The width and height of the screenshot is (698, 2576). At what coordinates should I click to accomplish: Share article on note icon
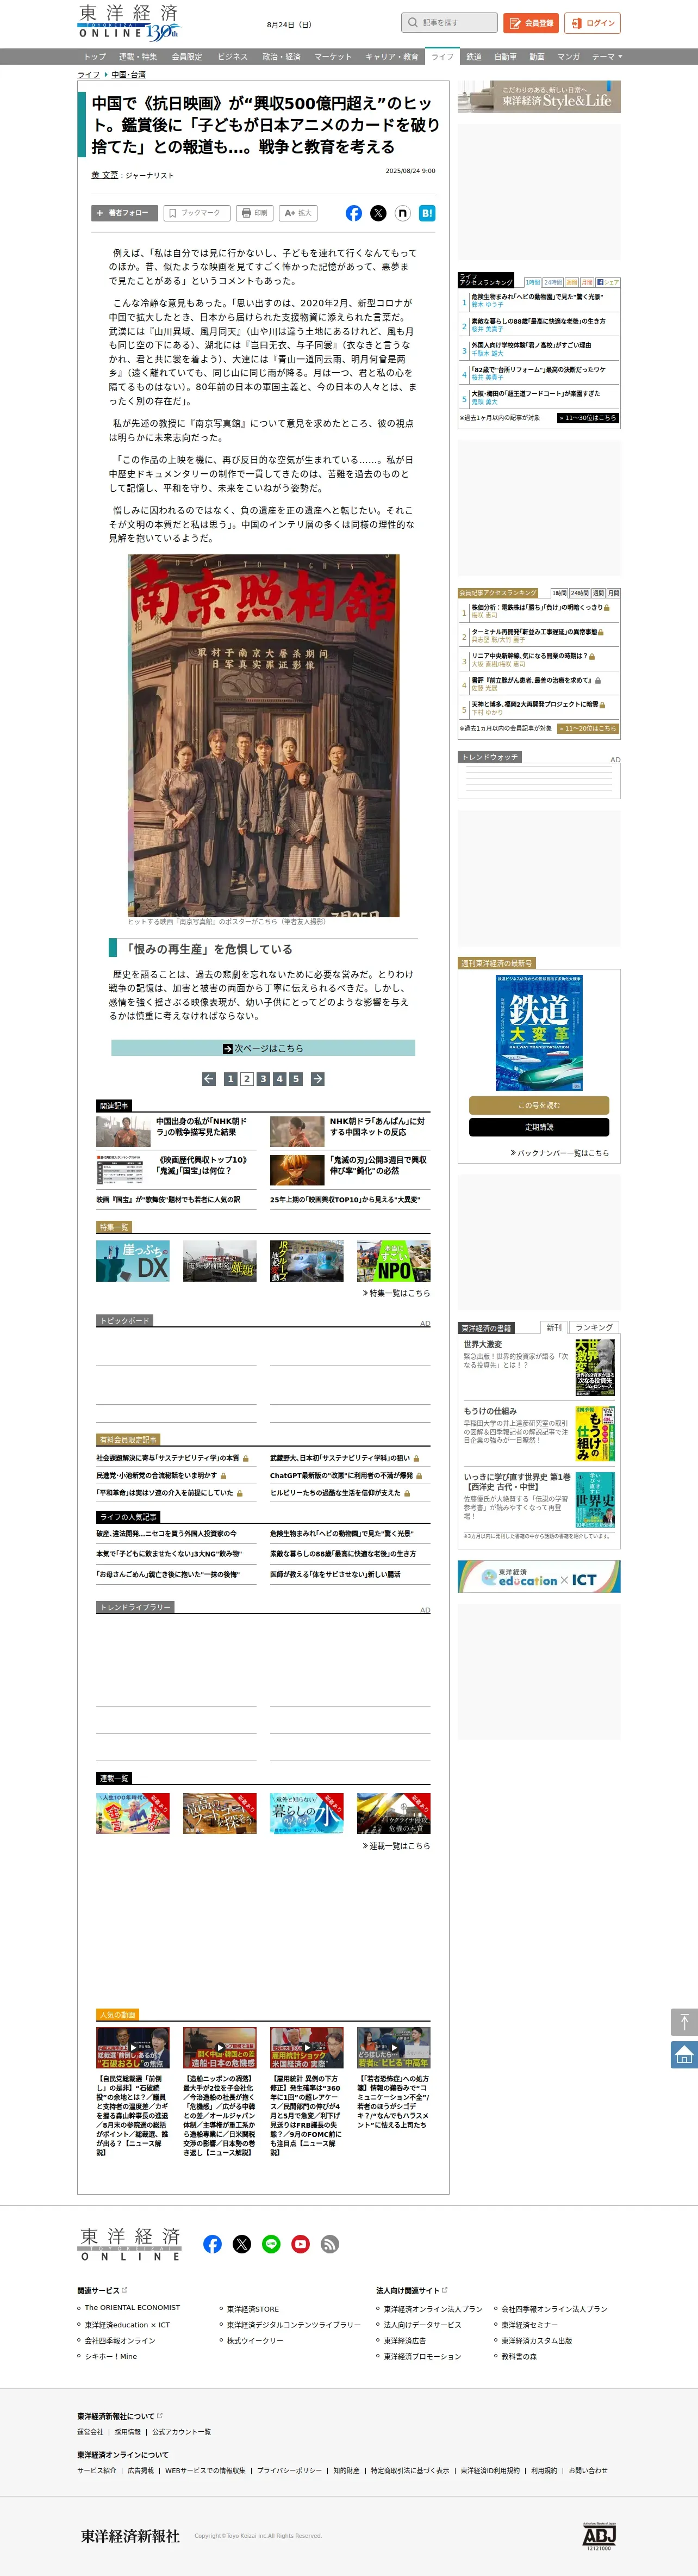(x=402, y=213)
